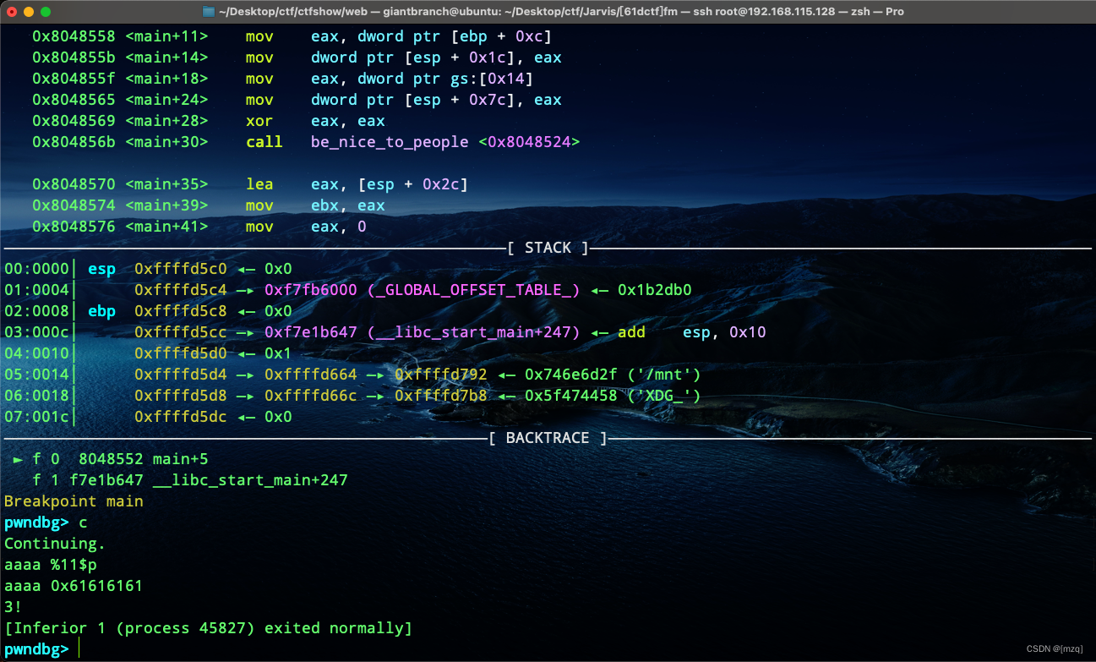
Task: Click the STACK section header
Action: pyautogui.click(x=548, y=248)
